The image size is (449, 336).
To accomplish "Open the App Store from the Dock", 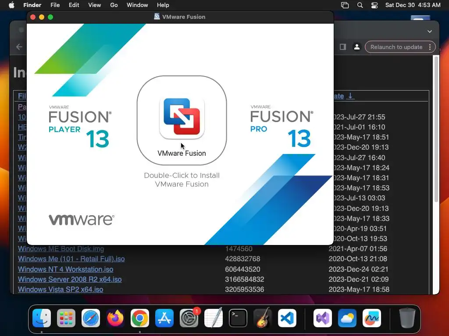I will (164, 318).
